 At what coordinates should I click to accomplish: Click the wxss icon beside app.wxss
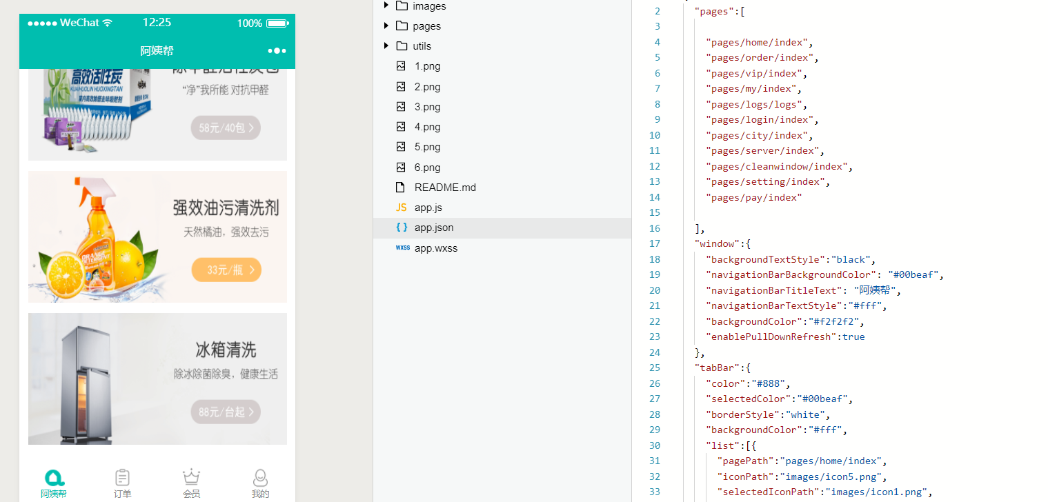tap(402, 248)
